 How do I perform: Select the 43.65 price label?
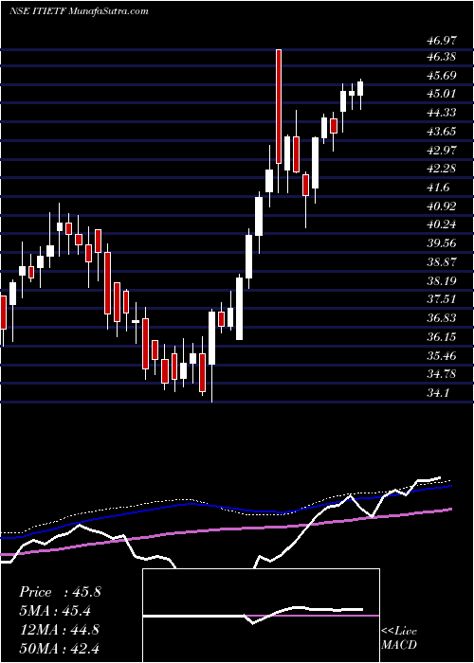(x=442, y=132)
